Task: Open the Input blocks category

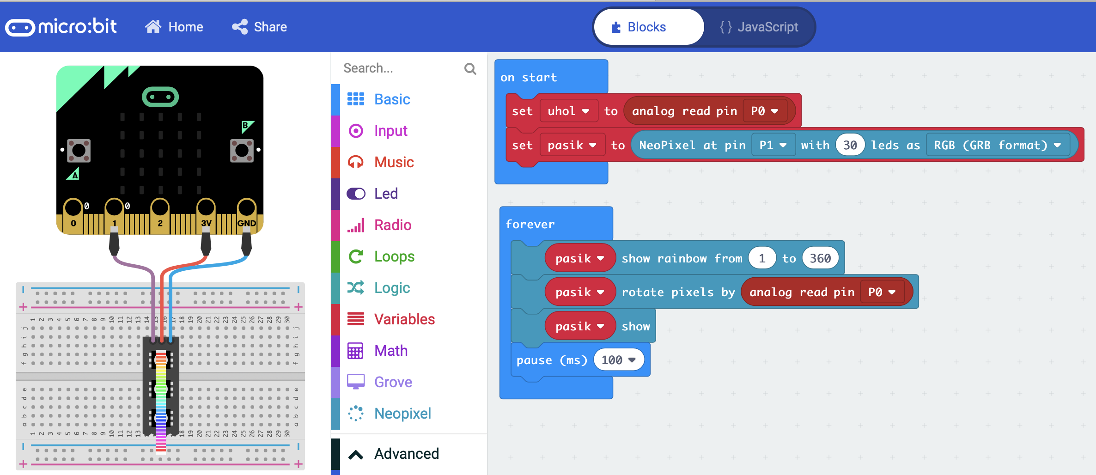Action: tap(390, 131)
